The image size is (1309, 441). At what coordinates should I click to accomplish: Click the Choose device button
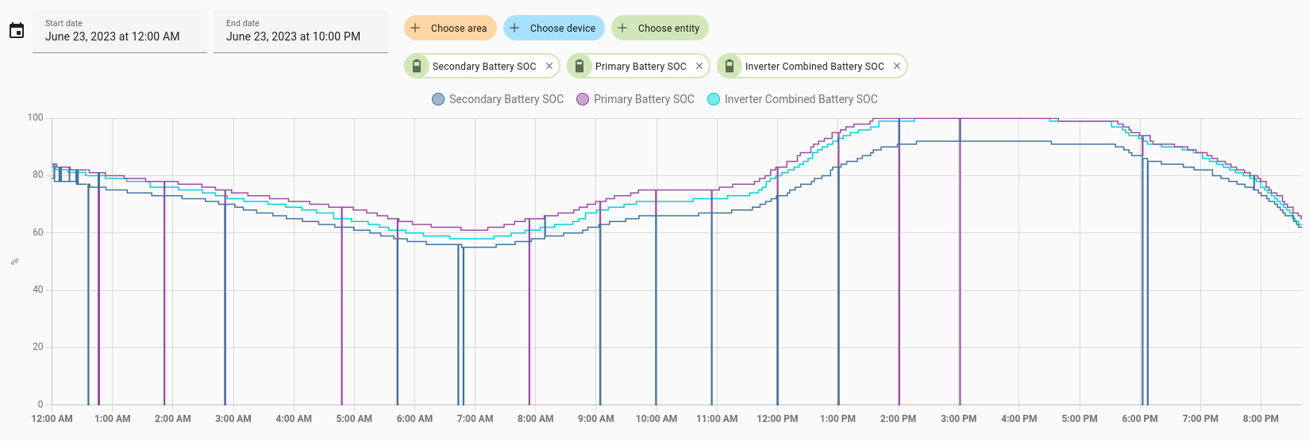click(x=554, y=28)
